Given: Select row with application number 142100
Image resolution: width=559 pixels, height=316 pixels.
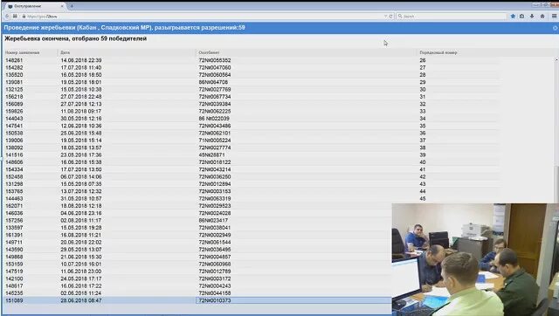Looking at the screenshot, I should 197,278.
